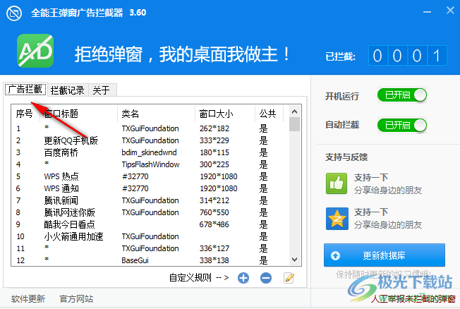
Task: Click 人工举报未拦截的弹窗 link
Action: pos(413,298)
